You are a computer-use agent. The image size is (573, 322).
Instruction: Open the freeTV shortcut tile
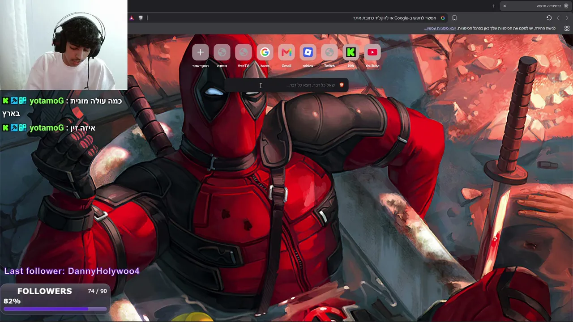pyautogui.click(x=243, y=52)
